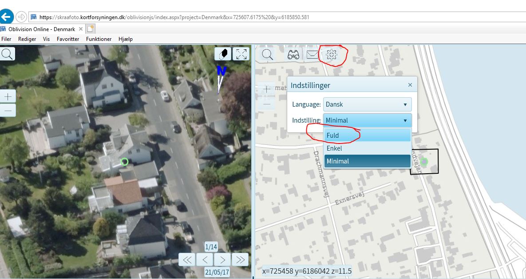Viewport: 526px width, 279px height.
Task: Click the envelope mail icon
Action: click(x=312, y=54)
